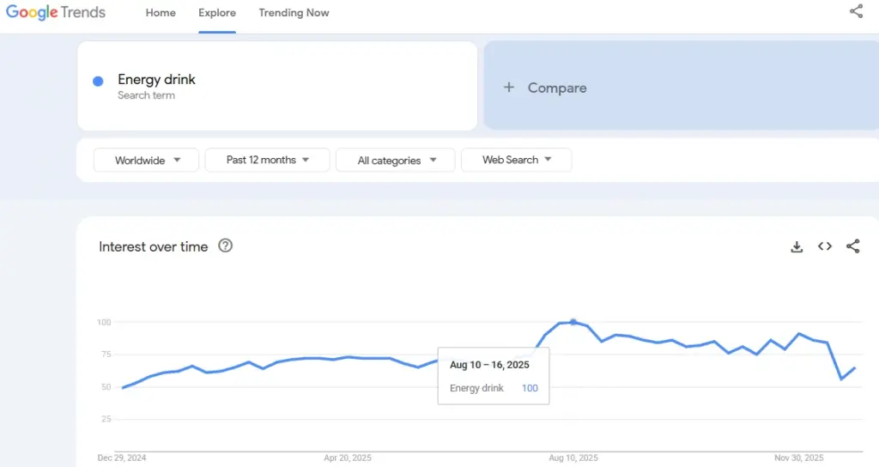The image size is (879, 467).
Task: Expand the All categories dropdown
Action: [395, 161]
